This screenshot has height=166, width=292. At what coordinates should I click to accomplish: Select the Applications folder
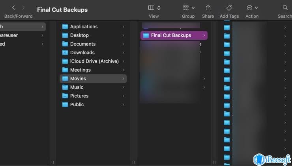coord(84,27)
